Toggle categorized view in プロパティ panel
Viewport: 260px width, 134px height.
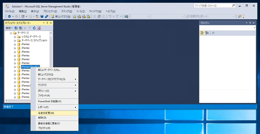[202, 33]
